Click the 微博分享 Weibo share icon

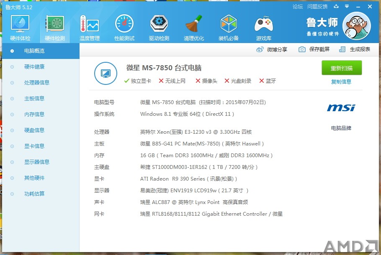[x=260, y=49]
